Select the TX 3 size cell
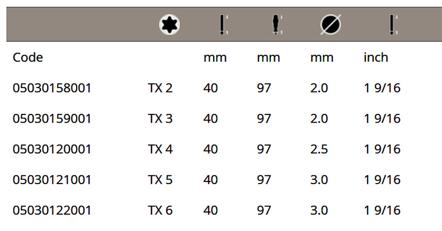 coord(159,119)
